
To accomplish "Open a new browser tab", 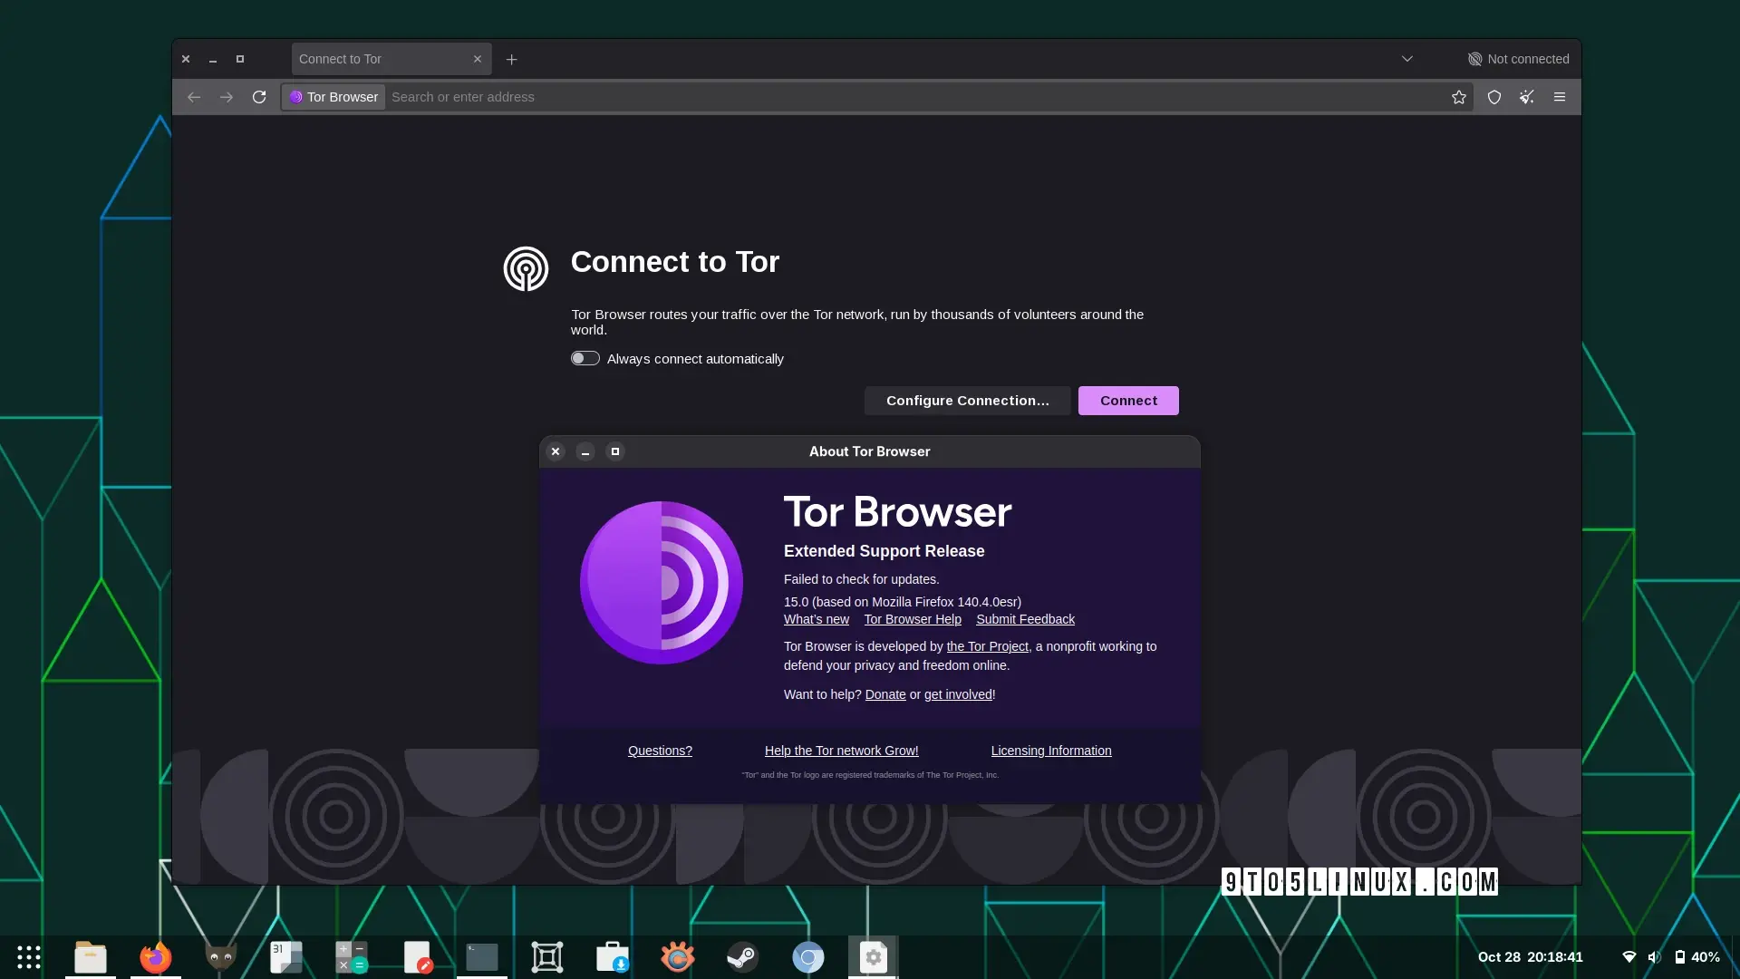I will (x=512, y=59).
